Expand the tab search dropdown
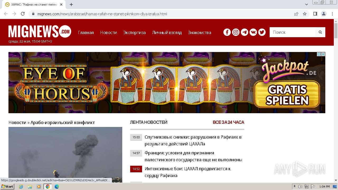This screenshot has height=190, width=338. [307, 4]
